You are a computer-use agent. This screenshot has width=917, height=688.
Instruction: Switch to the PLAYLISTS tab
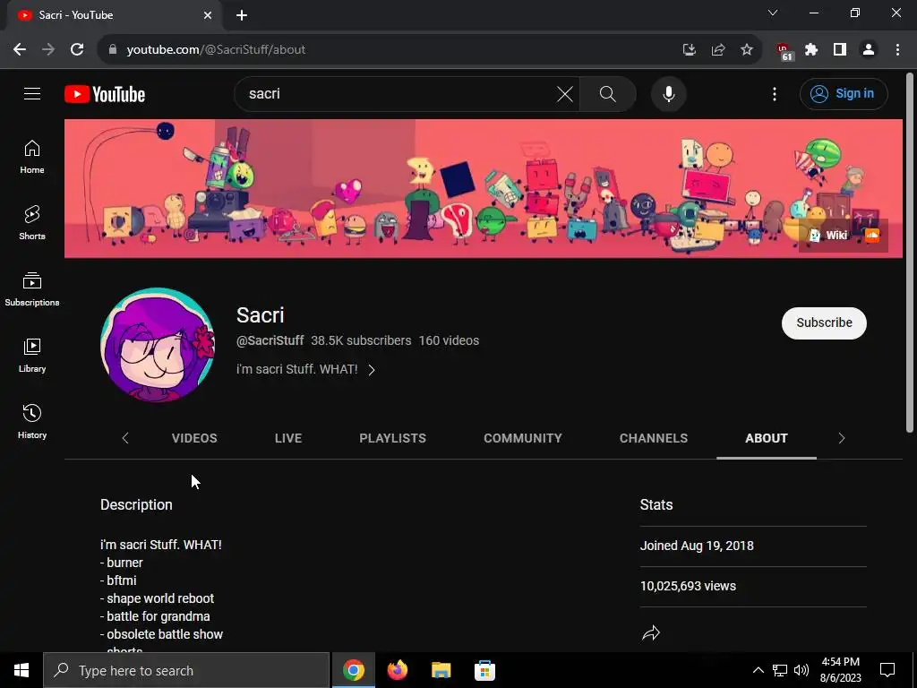(x=392, y=438)
